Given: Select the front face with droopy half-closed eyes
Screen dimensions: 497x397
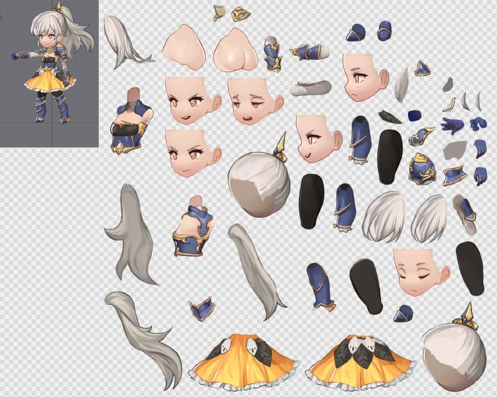Looking at the screenshot, I should tap(252, 101).
